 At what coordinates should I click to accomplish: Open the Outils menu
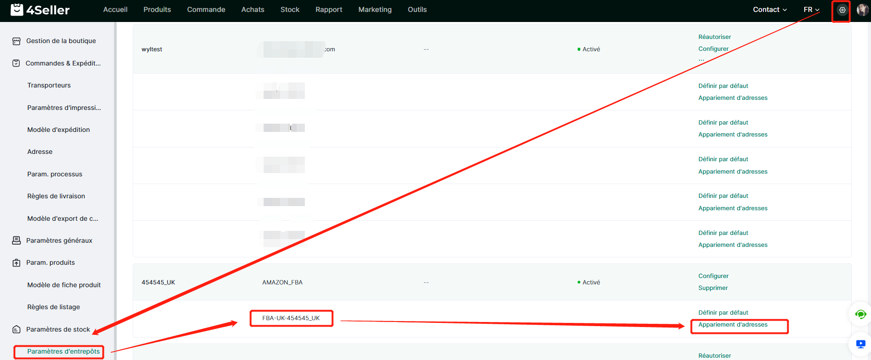click(417, 10)
